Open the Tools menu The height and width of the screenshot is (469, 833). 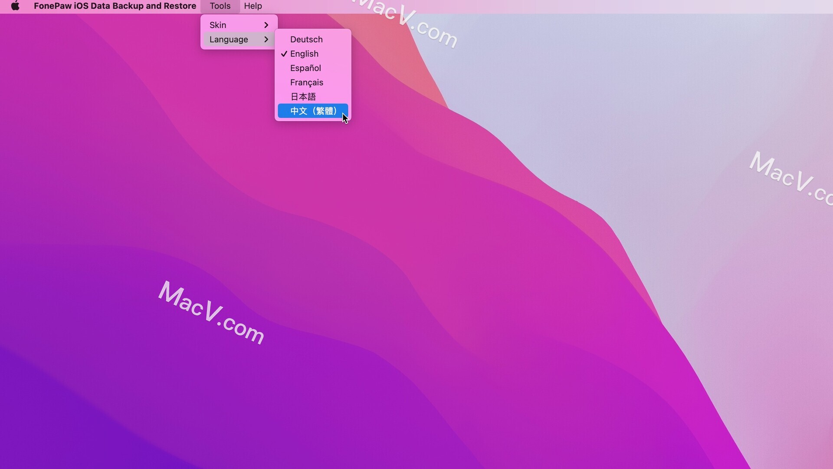click(x=220, y=7)
